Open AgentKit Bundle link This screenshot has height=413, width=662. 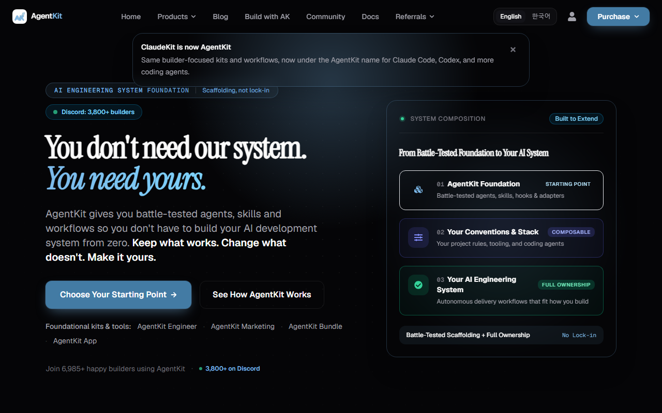315,326
